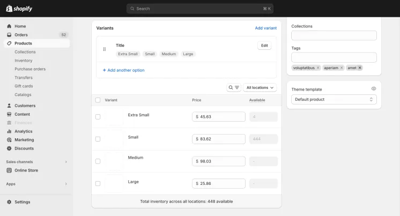Screen dimensions: 400x216
Task: Tick the Medium variant checkbox
Action: click(x=98, y=161)
